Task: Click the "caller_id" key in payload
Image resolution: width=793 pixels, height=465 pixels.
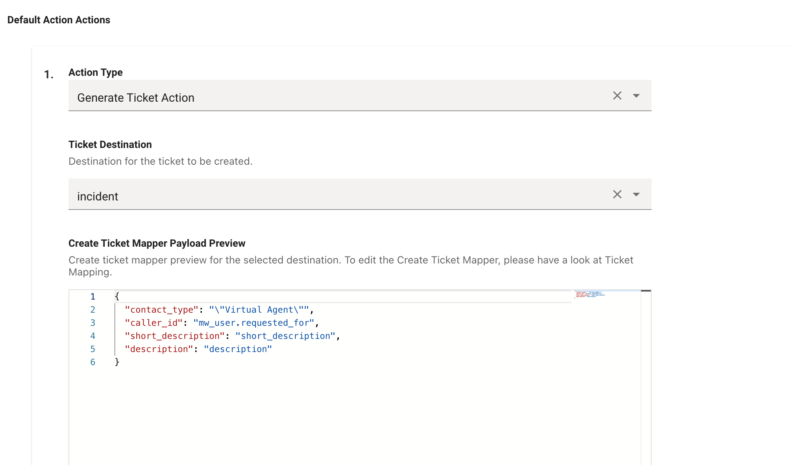Action: [x=153, y=323]
